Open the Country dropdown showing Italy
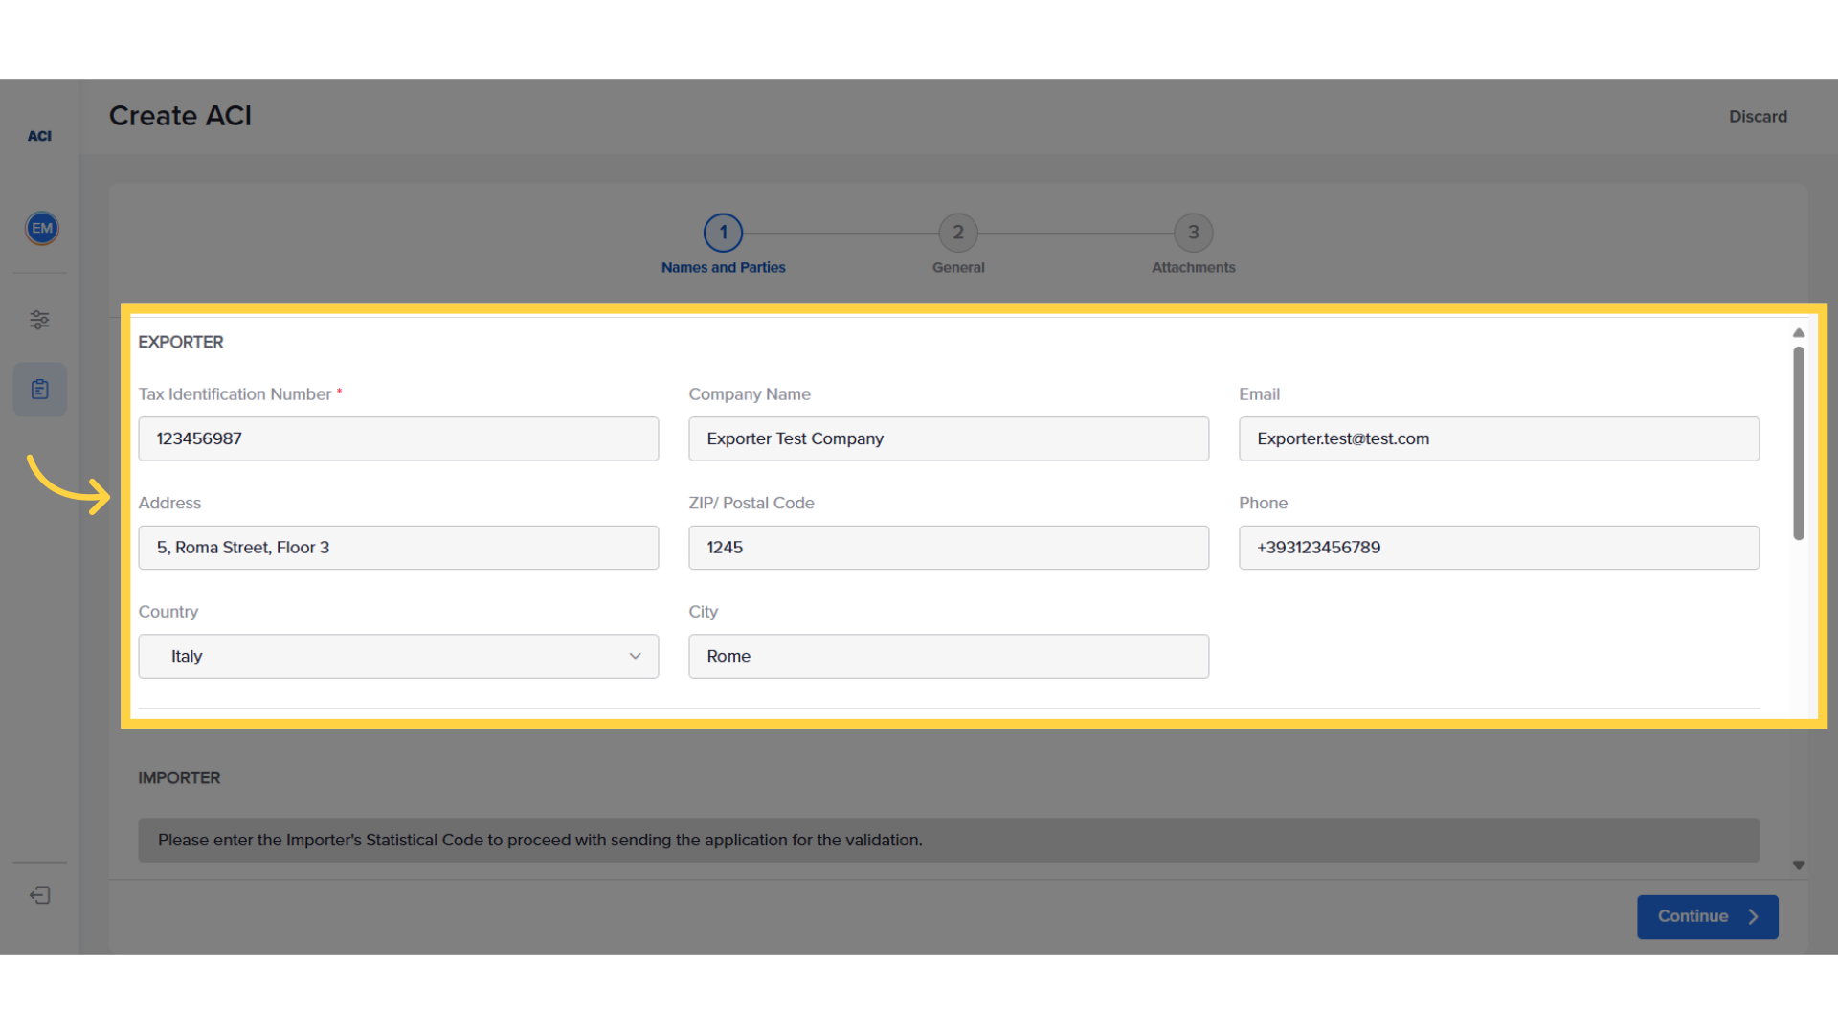1838x1034 pixels. click(398, 656)
